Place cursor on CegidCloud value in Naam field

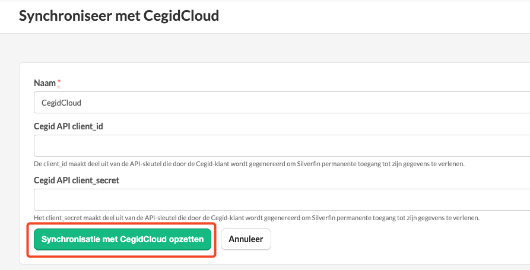61,103
